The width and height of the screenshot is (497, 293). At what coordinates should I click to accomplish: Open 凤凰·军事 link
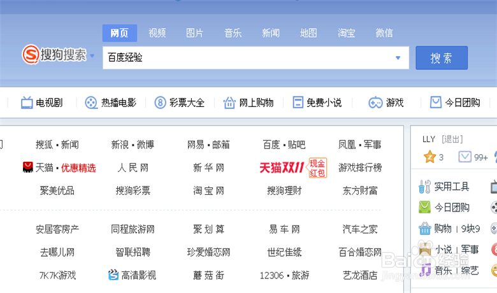(360, 145)
